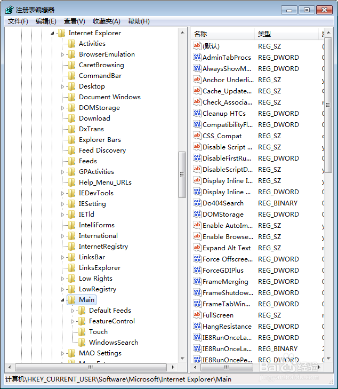Viewport: 338px width, 389px height.
Task: Click the DWORD icon beside Cleanup HTCs
Action: (x=197, y=113)
